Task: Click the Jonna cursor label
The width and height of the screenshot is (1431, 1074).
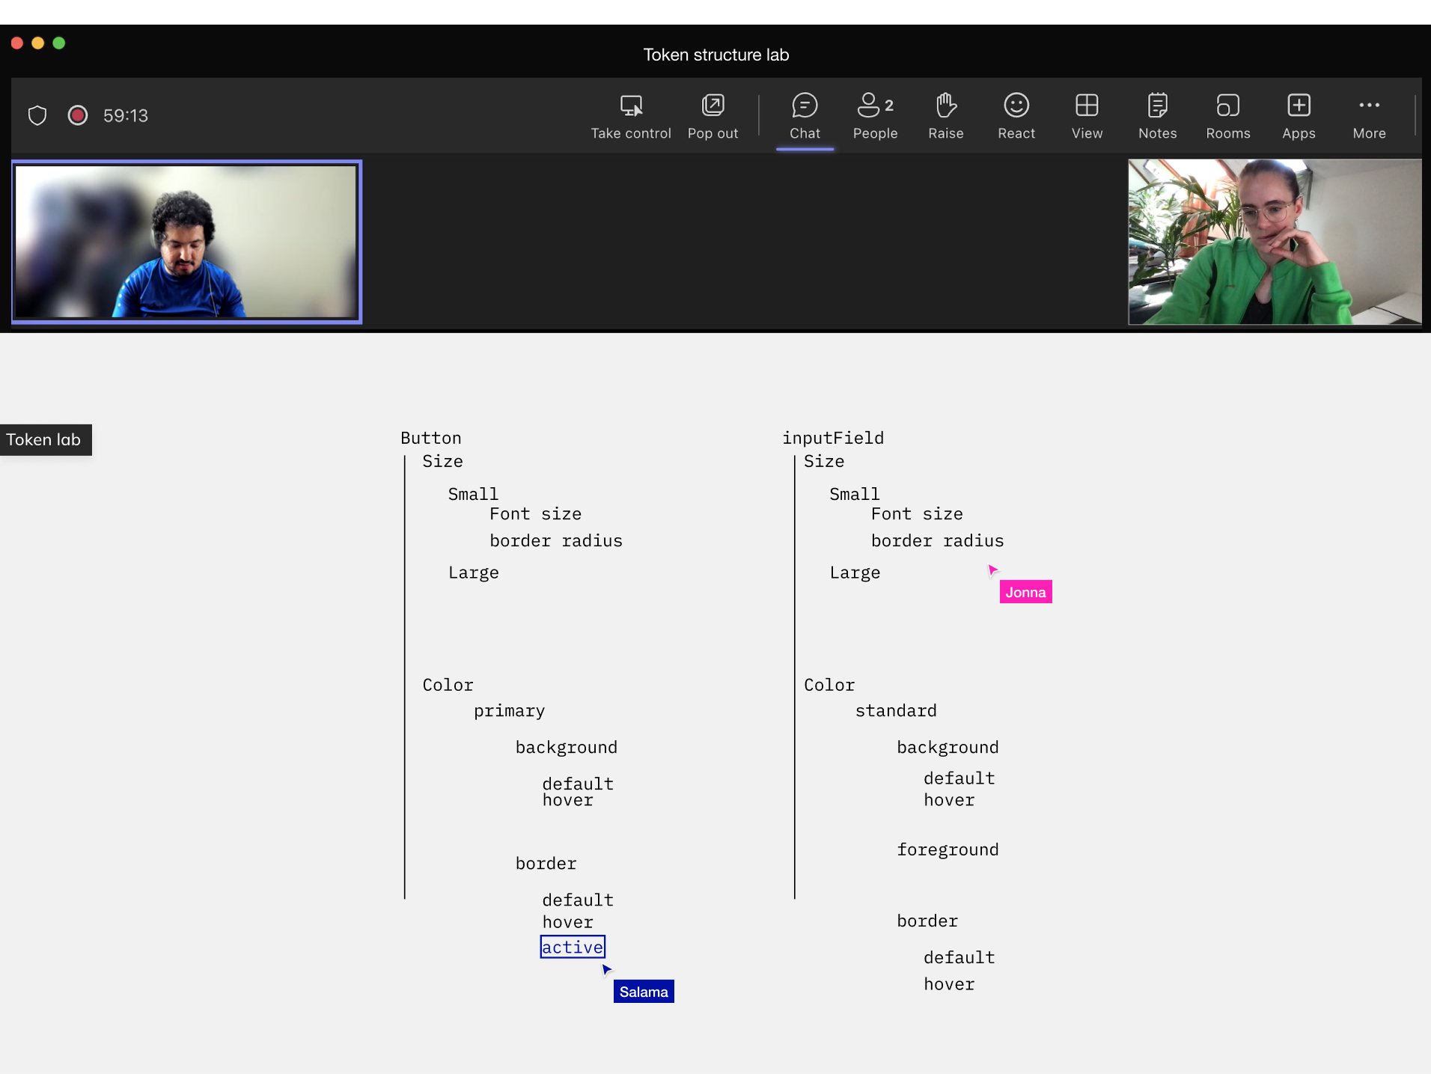Action: coord(1025,592)
